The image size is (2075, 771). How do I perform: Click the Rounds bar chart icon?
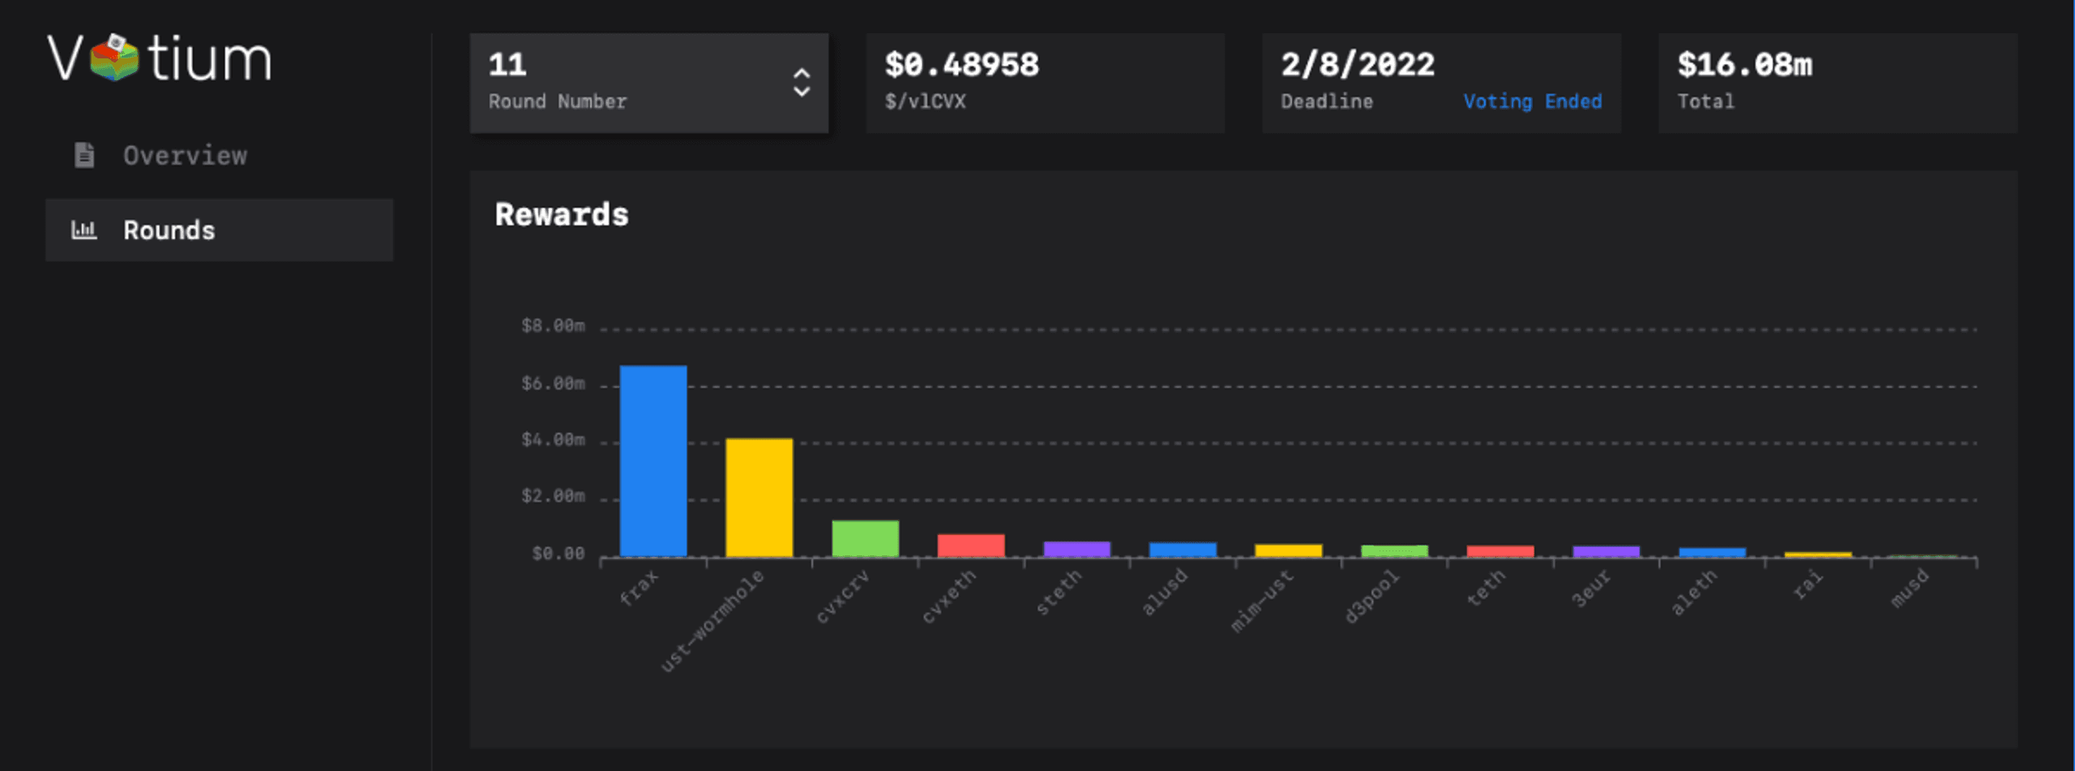pos(84,230)
